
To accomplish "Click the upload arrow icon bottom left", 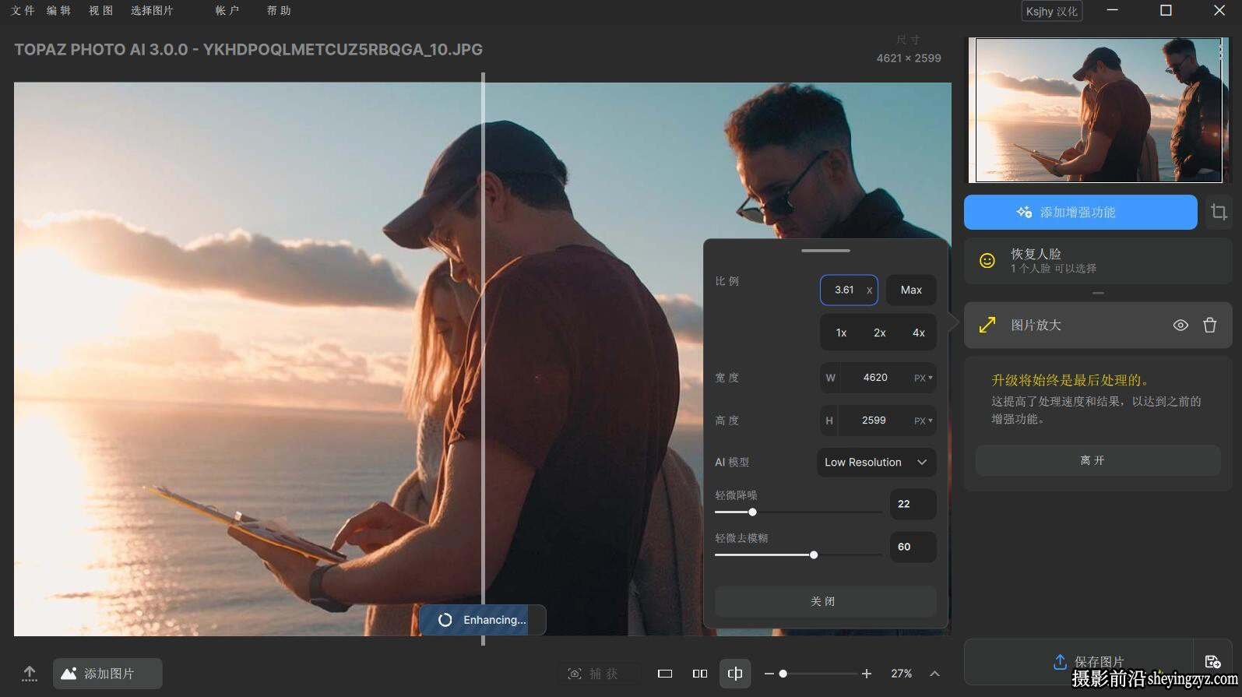I will tap(30, 674).
